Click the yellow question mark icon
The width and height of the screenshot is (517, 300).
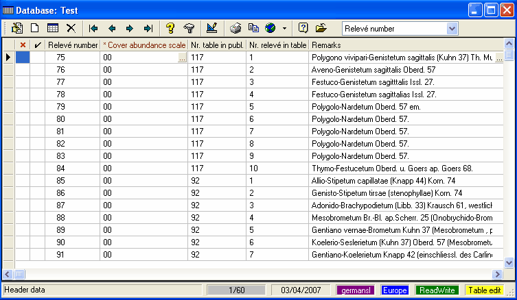point(170,28)
